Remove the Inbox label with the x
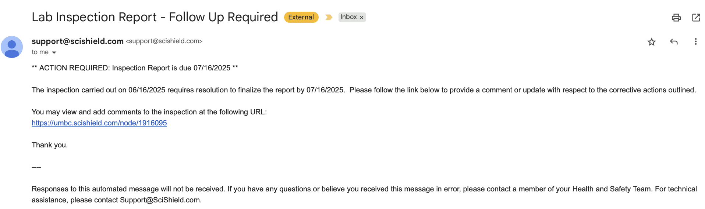This screenshot has width=705, height=209. (x=362, y=18)
